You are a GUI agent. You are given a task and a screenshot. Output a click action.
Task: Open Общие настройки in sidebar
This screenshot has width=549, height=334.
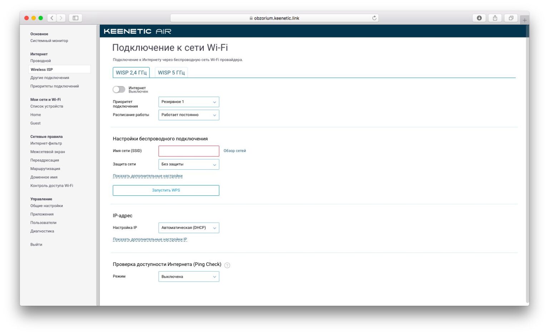[x=46, y=206]
